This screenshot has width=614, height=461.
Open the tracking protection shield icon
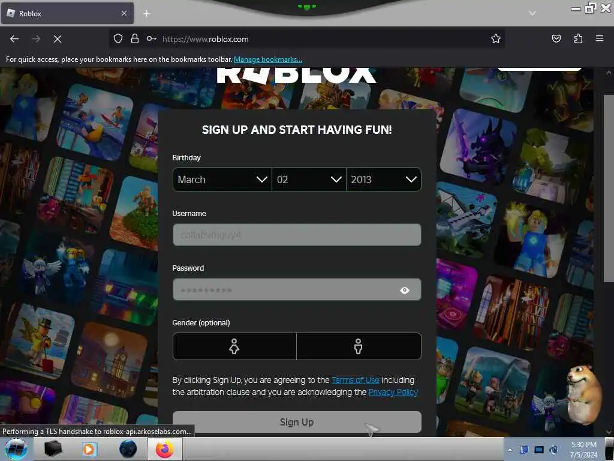tap(118, 39)
